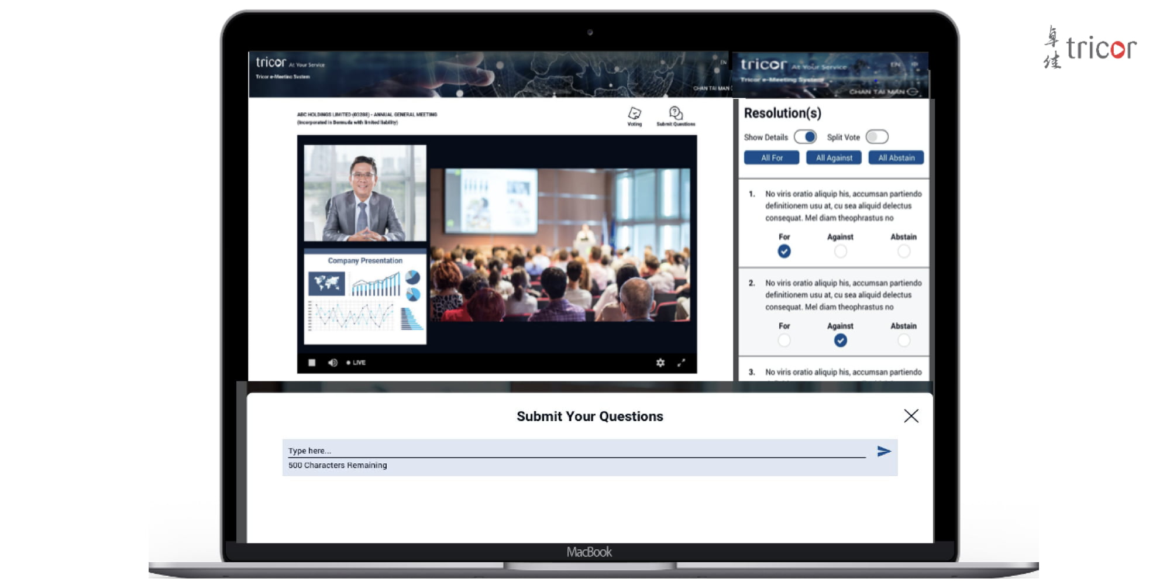Click the tricor logo at the page top right

1090,47
